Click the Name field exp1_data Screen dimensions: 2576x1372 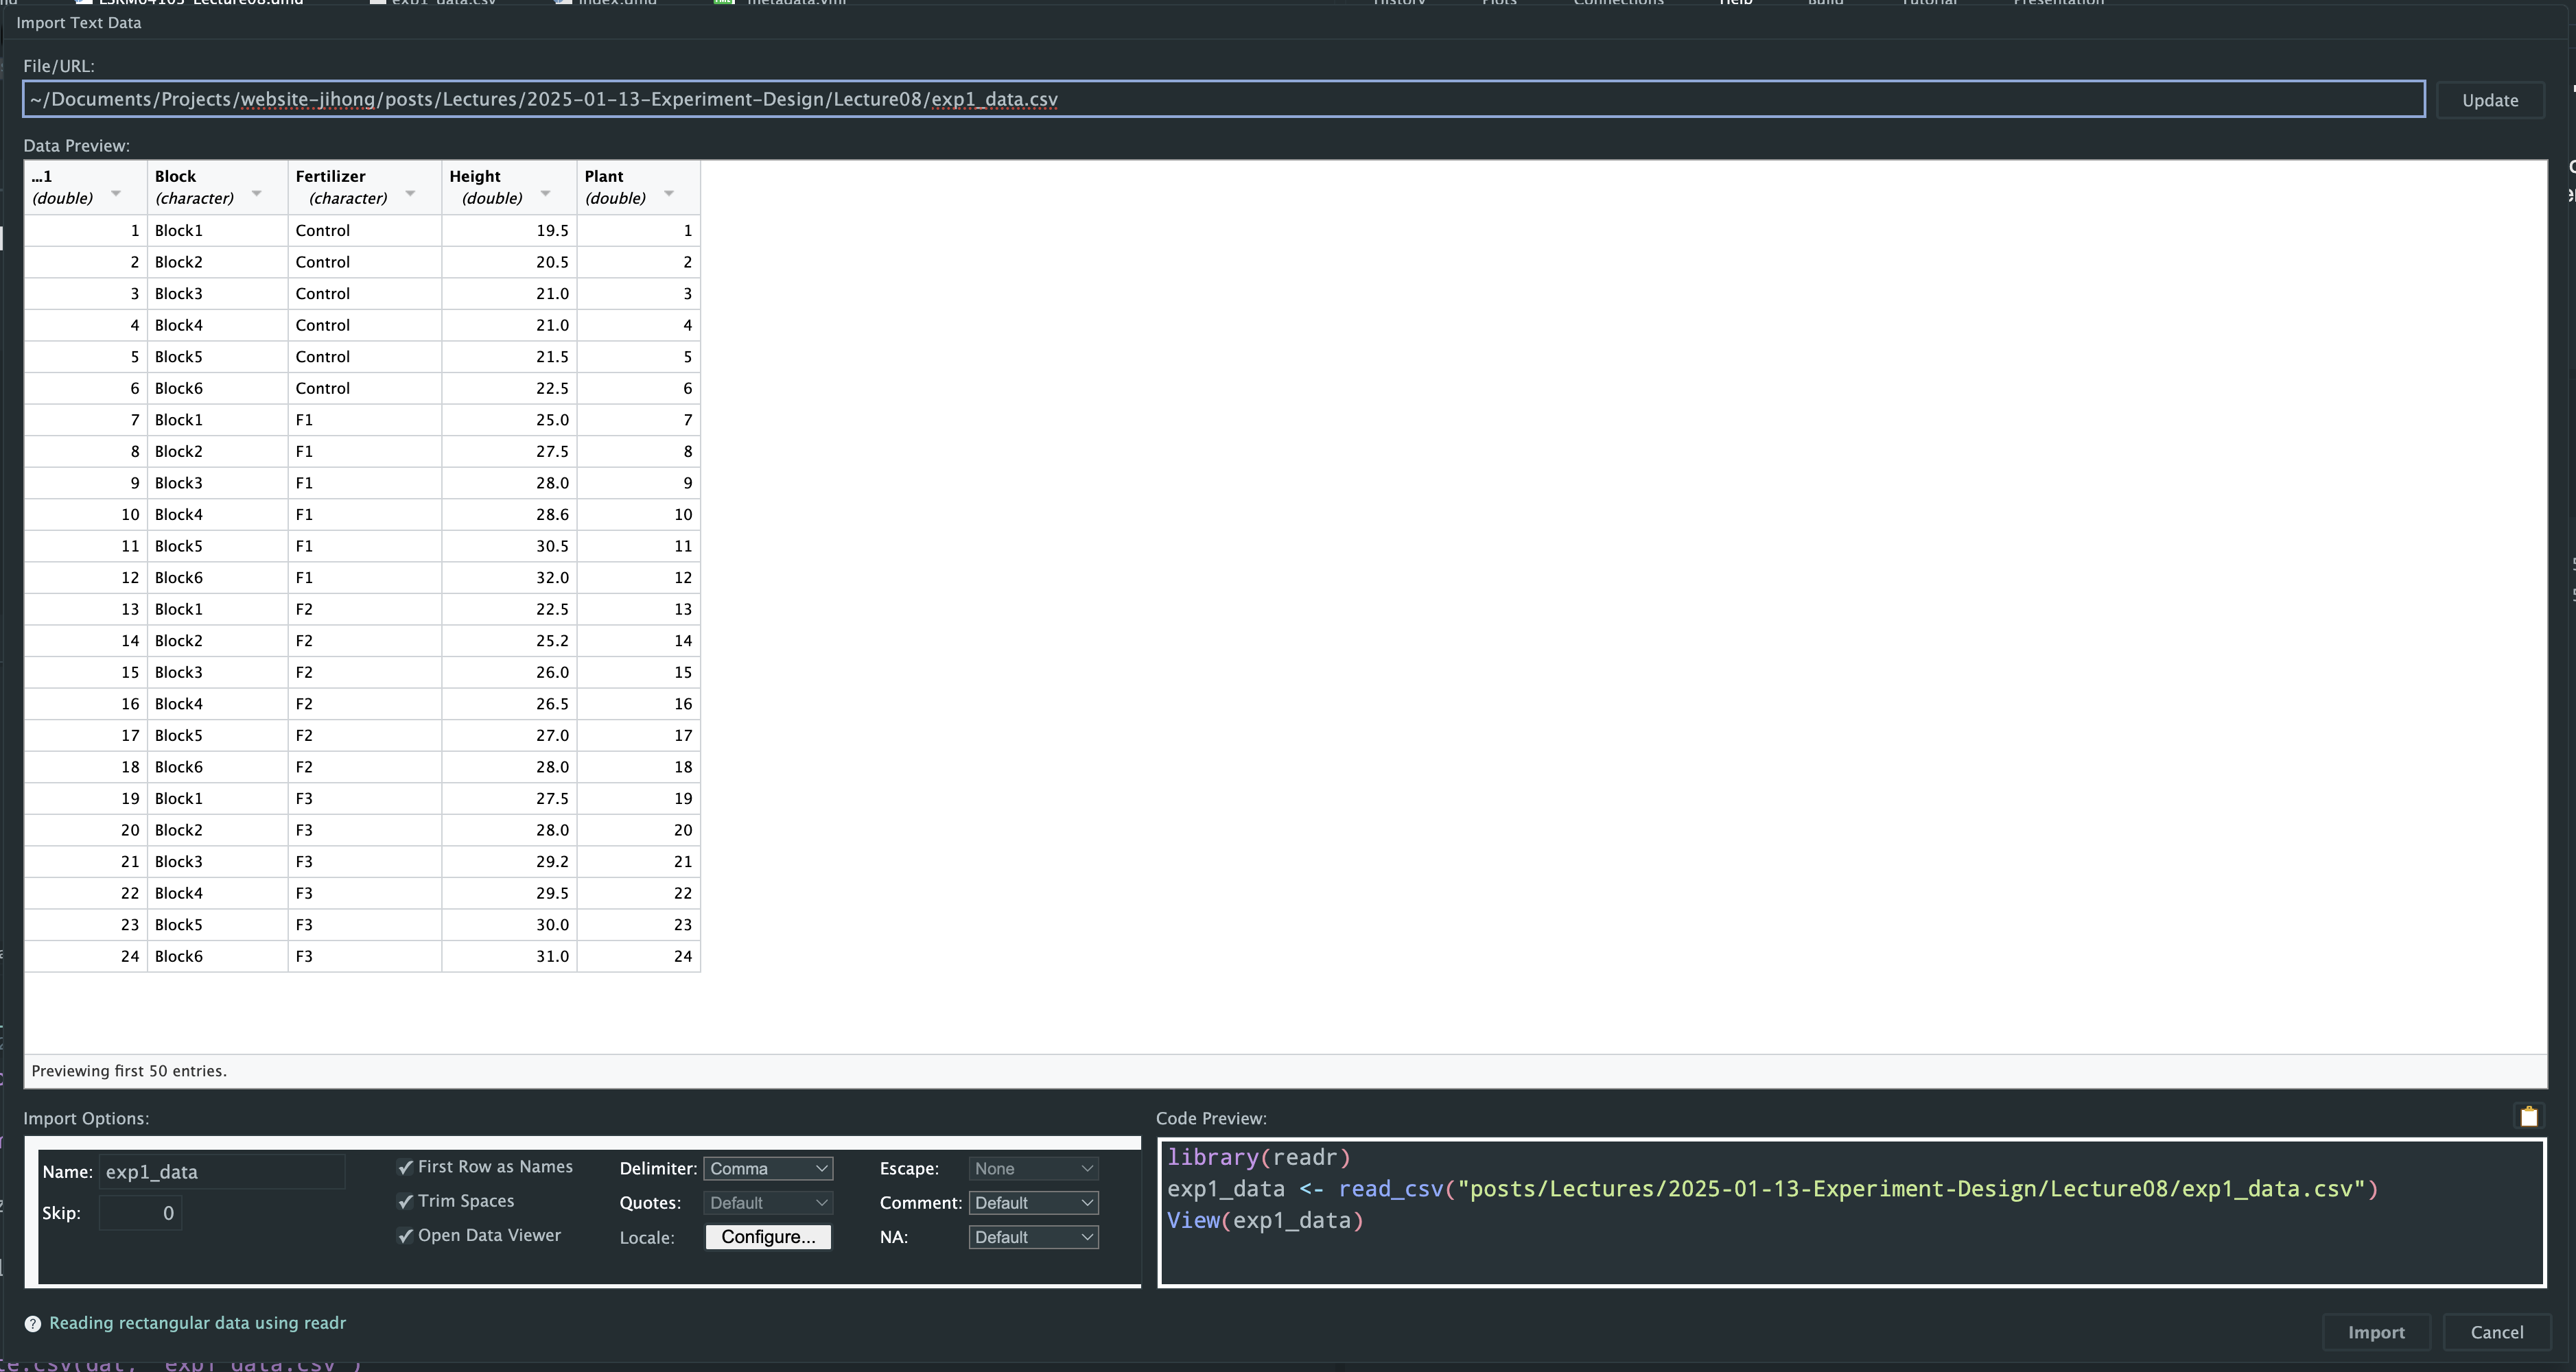(221, 1172)
